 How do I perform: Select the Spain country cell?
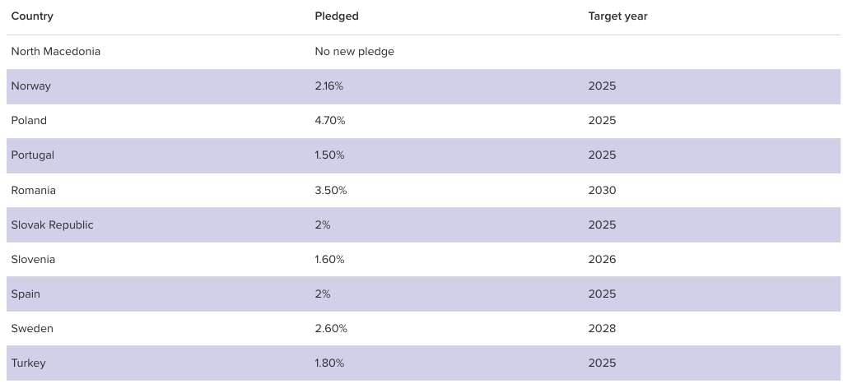[26, 294]
